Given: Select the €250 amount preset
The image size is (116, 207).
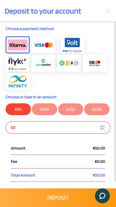Looking at the screenshot, I should click(x=71, y=109).
